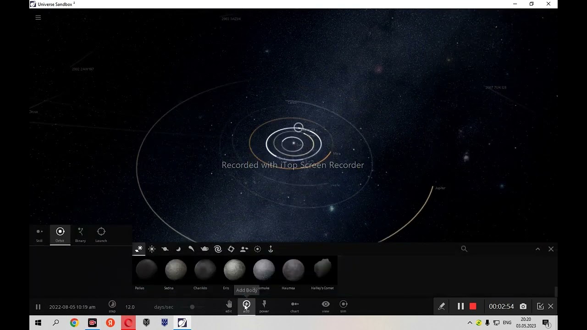
Task: Select the power tool
Action: tap(264, 306)
